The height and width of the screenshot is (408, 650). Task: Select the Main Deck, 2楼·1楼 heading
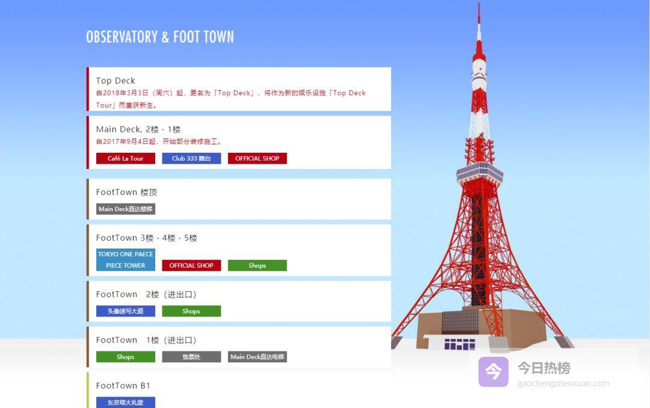coord(138,129)
